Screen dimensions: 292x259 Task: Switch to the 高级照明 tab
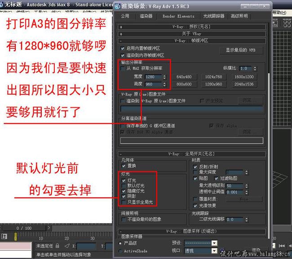tap(239, 16)
